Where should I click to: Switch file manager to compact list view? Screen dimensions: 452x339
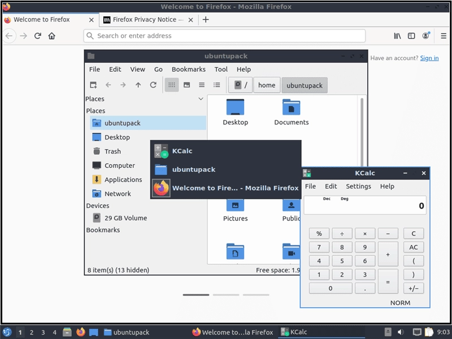202,85
